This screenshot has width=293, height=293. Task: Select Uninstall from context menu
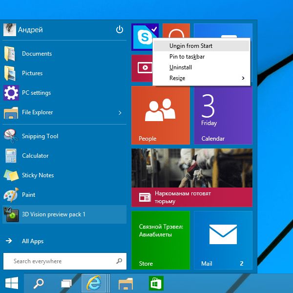tap(181, 67)
